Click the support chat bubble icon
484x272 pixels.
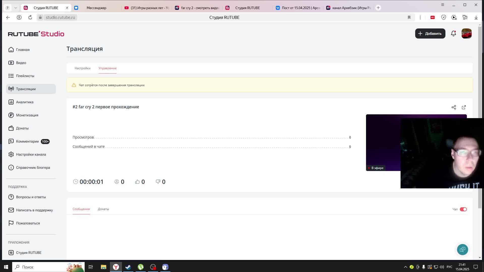tap(462, 249)
